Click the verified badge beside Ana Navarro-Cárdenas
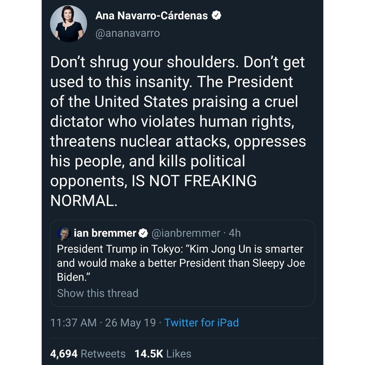This screenshot has height=365, width=365. coord(217,16)
